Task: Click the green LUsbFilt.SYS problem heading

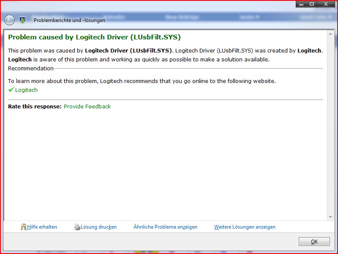Action: [94, 37]
